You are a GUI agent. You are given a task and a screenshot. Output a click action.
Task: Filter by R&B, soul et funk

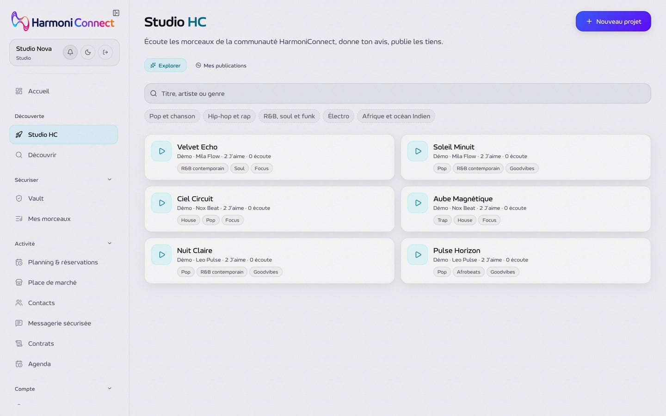coord(289,116)
